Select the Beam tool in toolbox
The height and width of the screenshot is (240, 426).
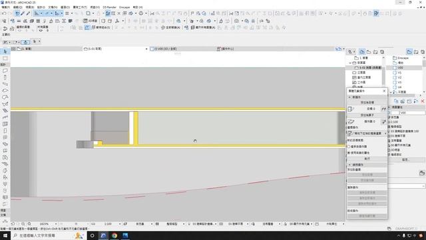coord(5,84)
